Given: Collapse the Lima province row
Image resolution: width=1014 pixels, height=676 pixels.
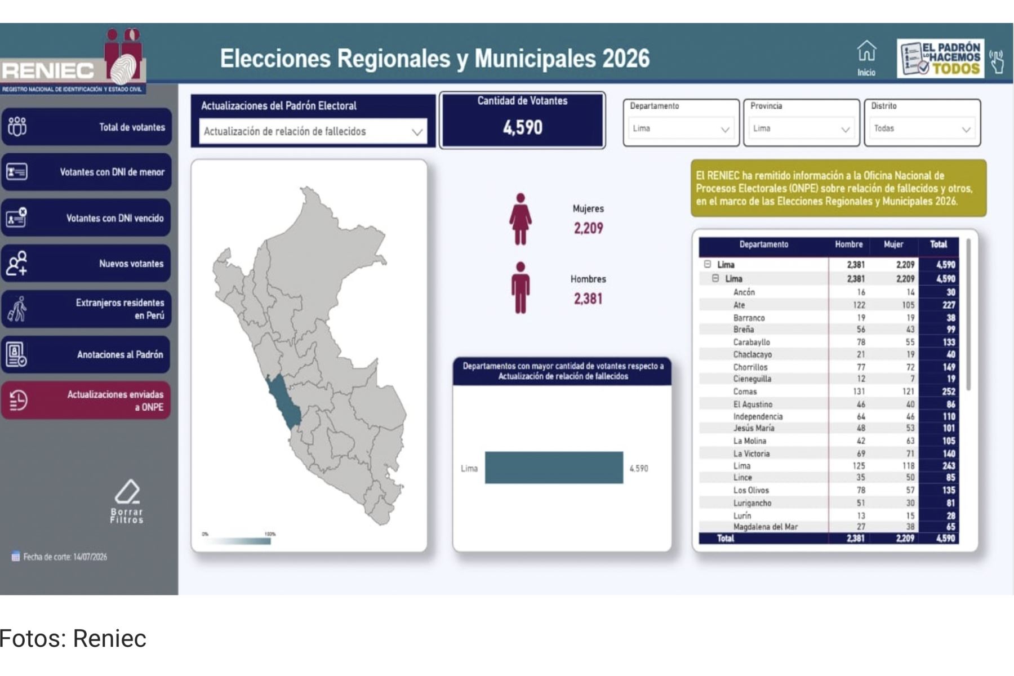Looking at the screenshot, I should pos(715,278).
